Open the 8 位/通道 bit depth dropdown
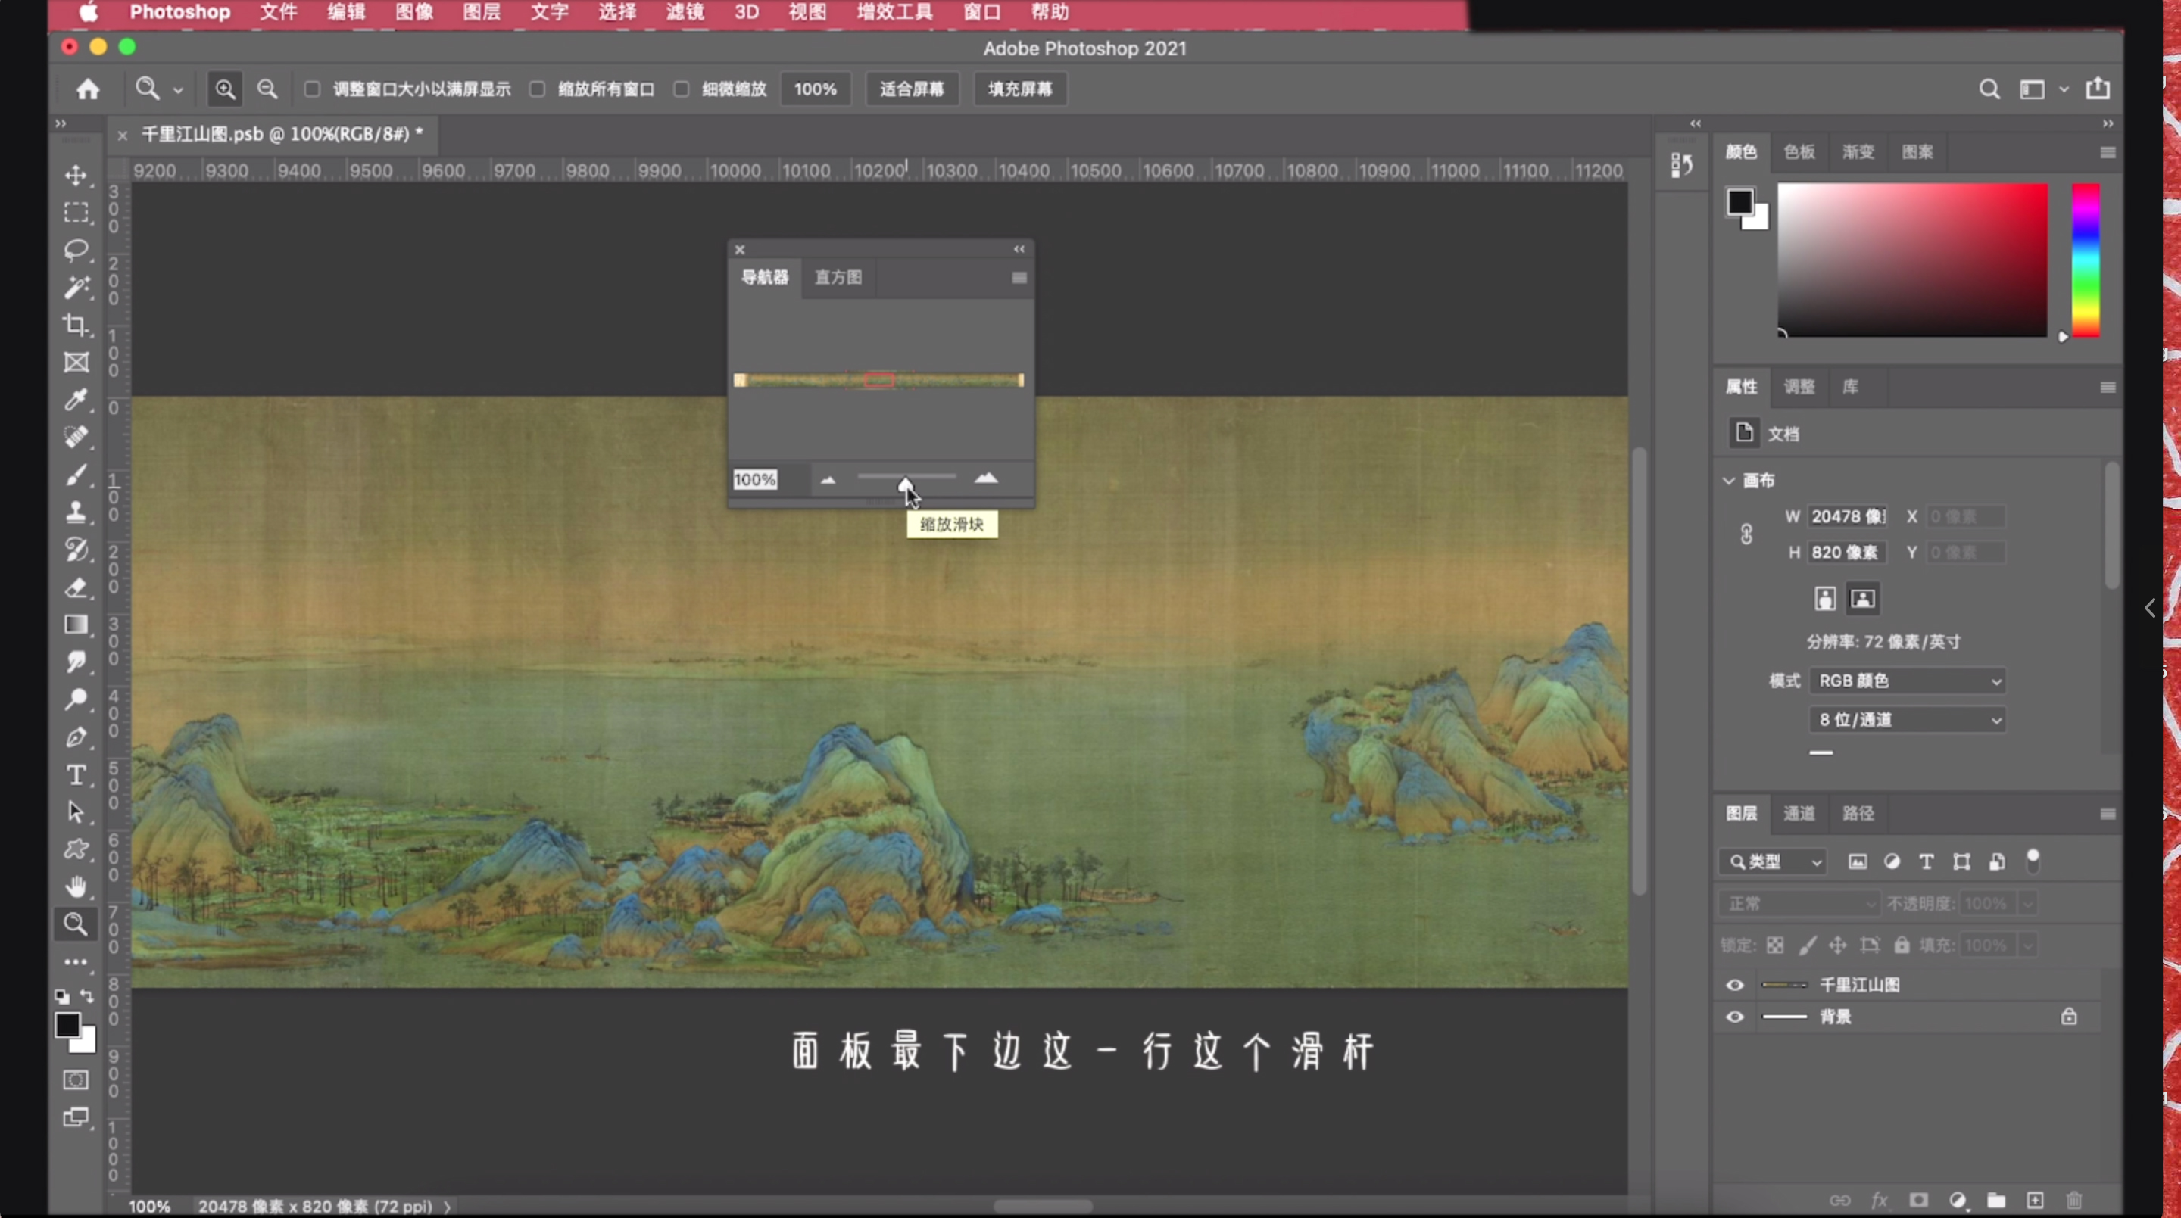Image resolution: width=2181 pixels, height=1218 pixels. coord(1908,719)
